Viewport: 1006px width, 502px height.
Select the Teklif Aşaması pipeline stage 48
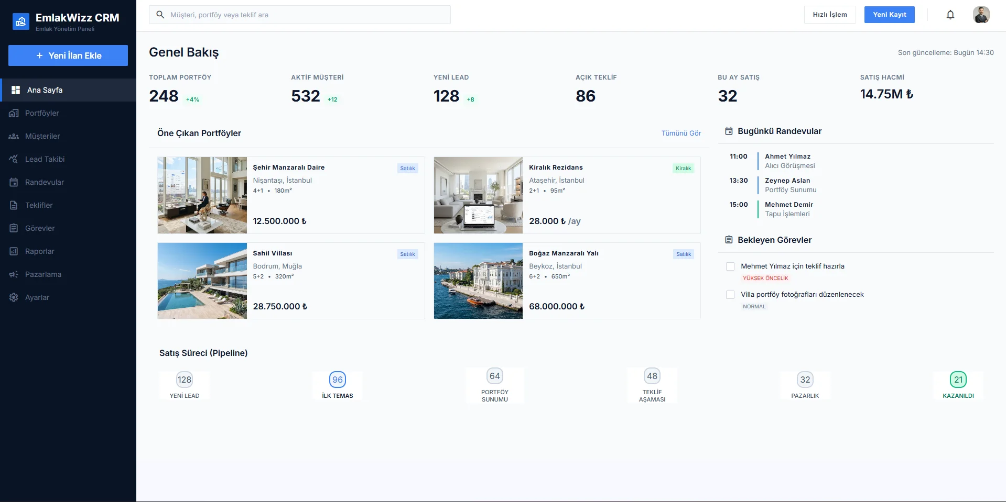[652, 385]
